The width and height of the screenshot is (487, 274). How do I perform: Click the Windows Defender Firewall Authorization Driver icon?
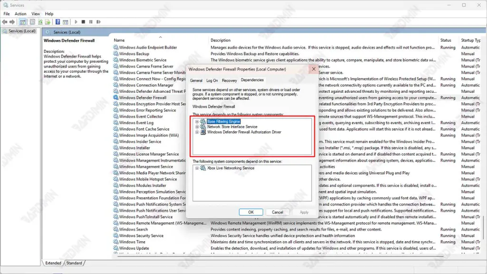(x=203, y=132)
